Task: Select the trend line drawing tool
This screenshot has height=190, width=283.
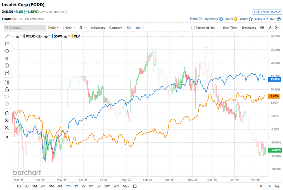Action: pos(7,36)
